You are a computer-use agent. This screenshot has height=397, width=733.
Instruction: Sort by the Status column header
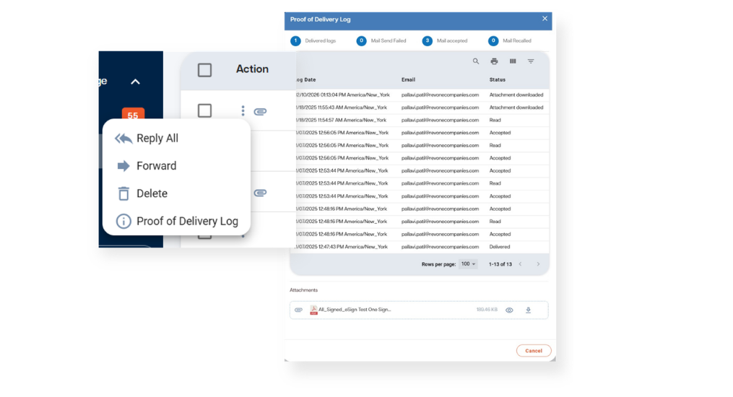(x=498, y=80)
